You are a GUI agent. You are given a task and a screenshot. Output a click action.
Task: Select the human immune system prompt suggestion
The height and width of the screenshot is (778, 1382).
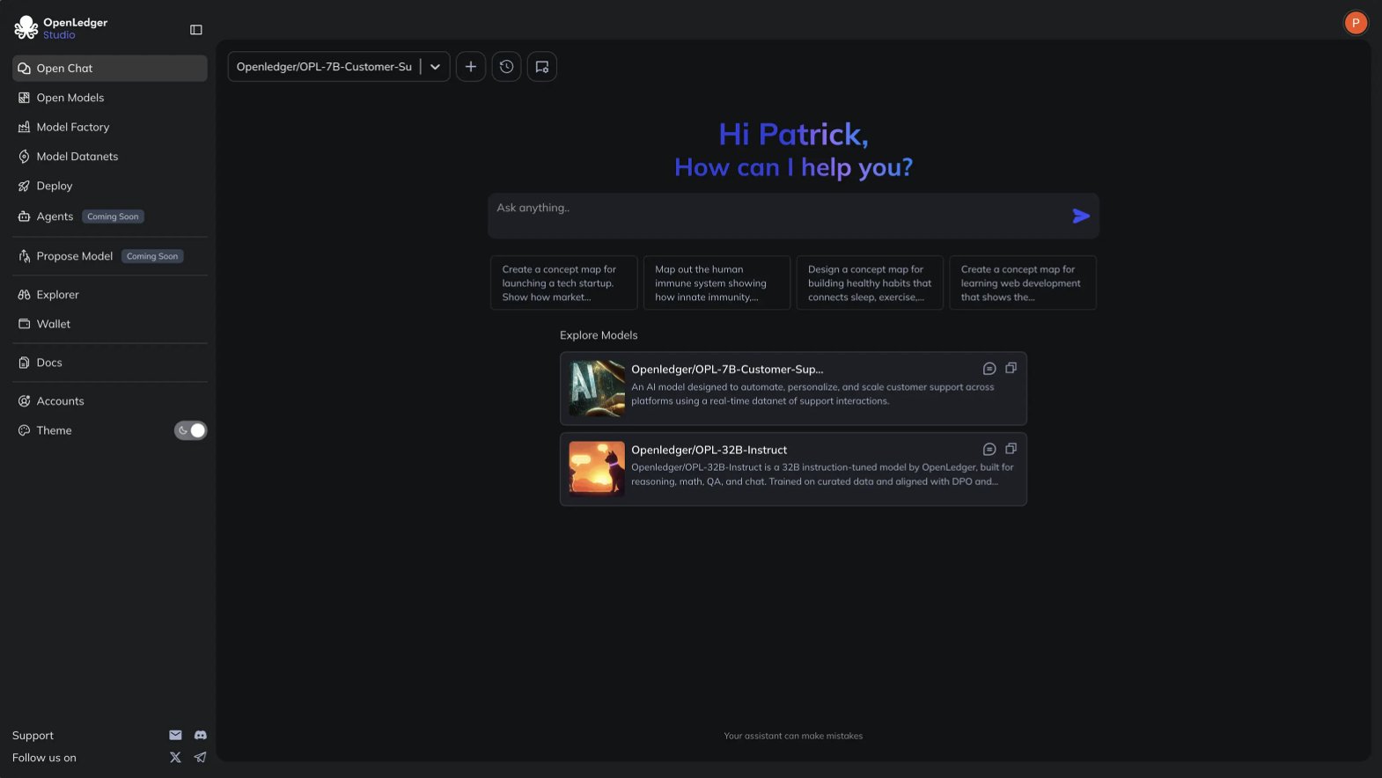point(717,283)
